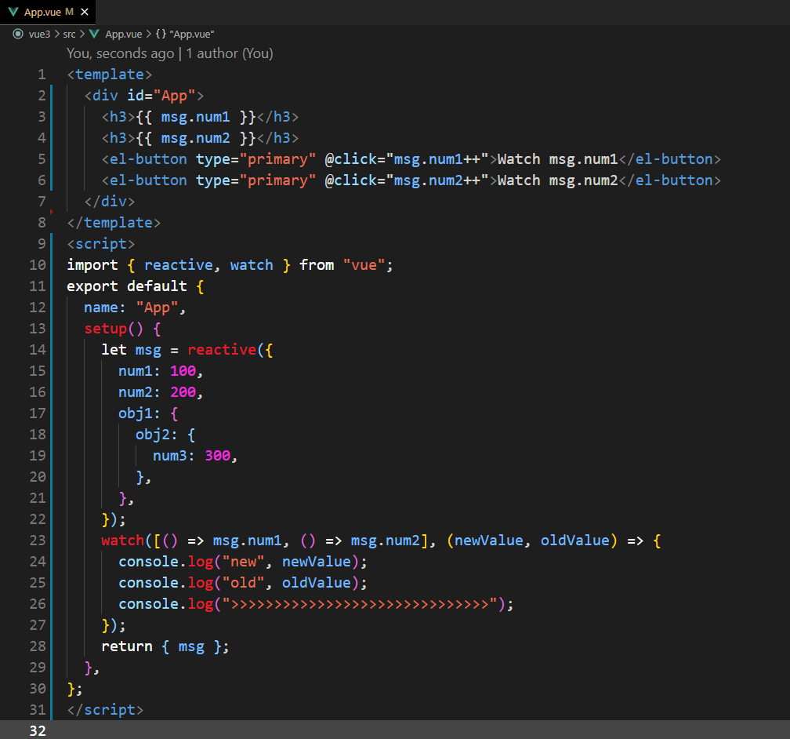Click the "App.vue" symbol breadcrumb

[191, 35]
